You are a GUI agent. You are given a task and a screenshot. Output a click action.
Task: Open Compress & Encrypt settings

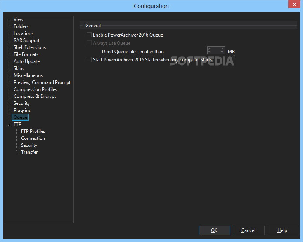pyautogui.click(x=35, y=96)
